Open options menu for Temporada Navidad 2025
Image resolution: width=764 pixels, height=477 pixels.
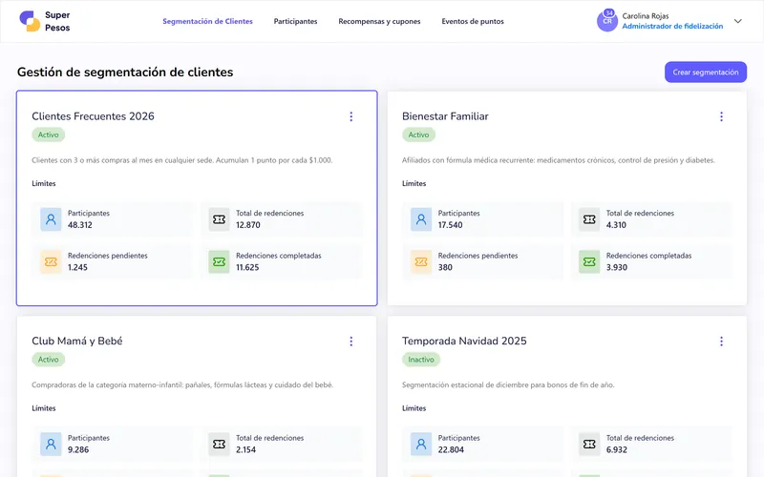click(x=721, y=342)
